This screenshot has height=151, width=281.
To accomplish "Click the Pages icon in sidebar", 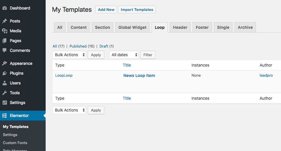I will click(x=4, y=41).
